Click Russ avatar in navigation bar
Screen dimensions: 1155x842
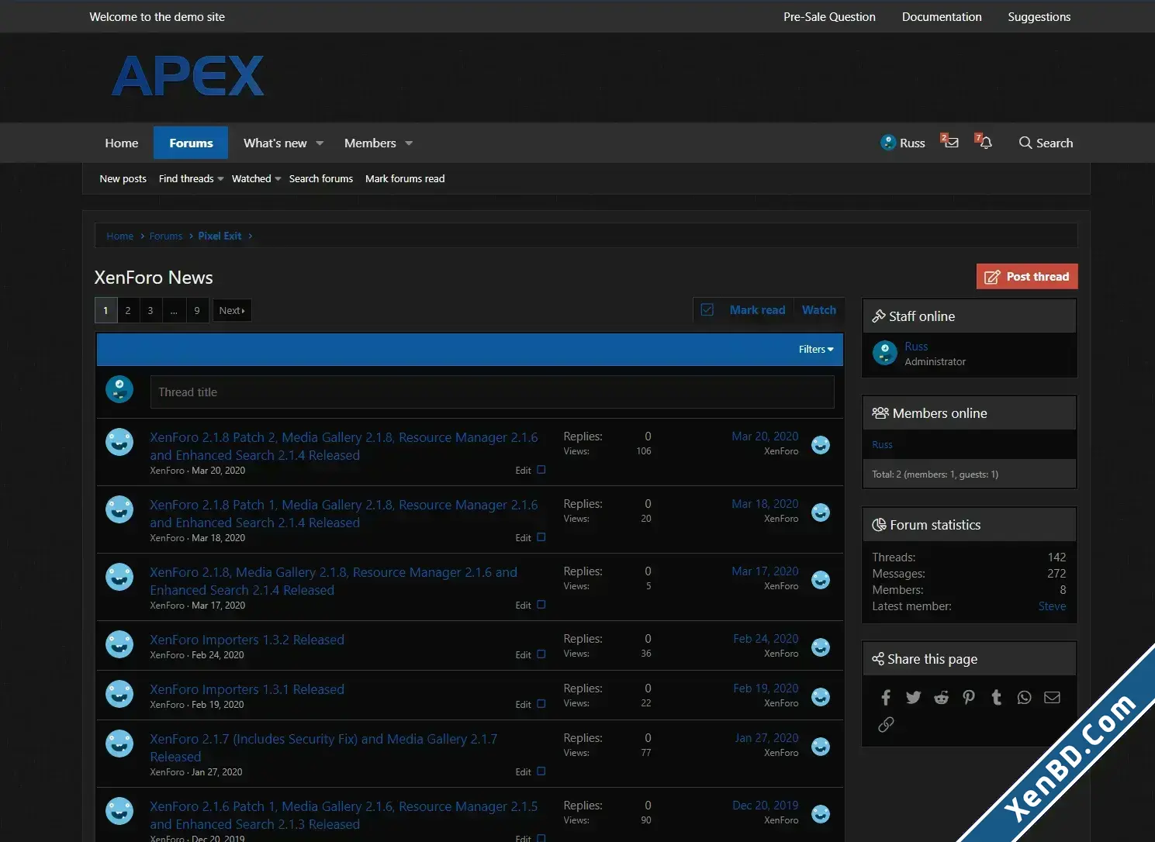[888, 143]
